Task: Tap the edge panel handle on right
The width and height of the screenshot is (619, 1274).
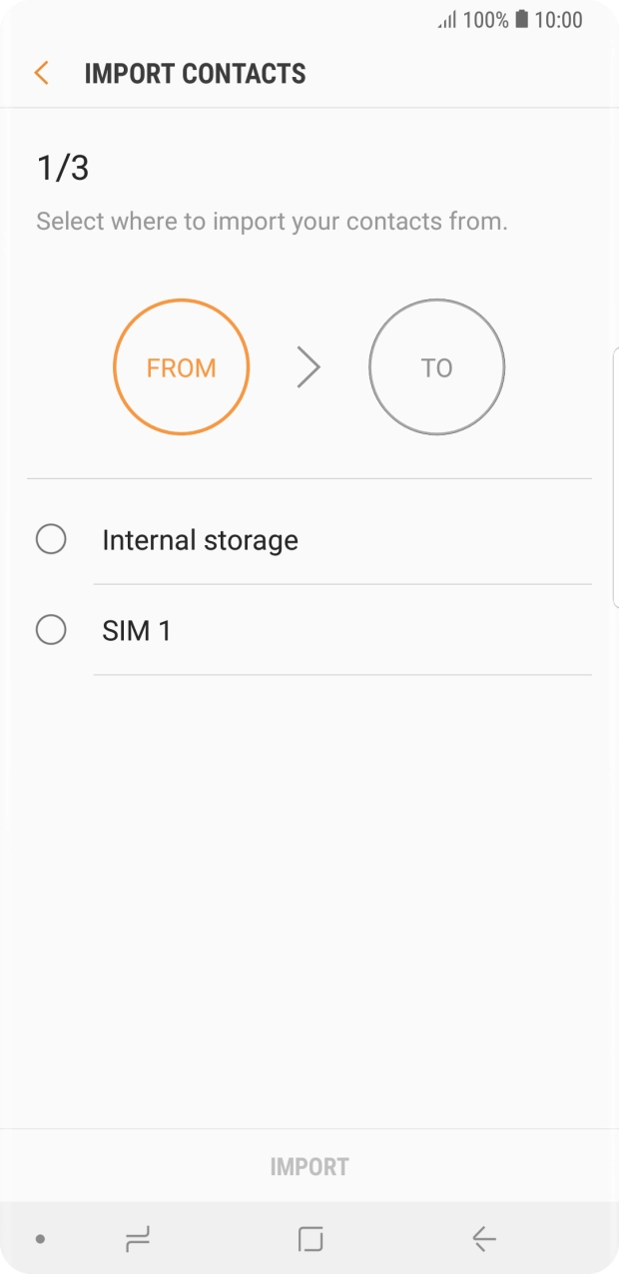Action: pyautogui.click(x=615, y=477)
